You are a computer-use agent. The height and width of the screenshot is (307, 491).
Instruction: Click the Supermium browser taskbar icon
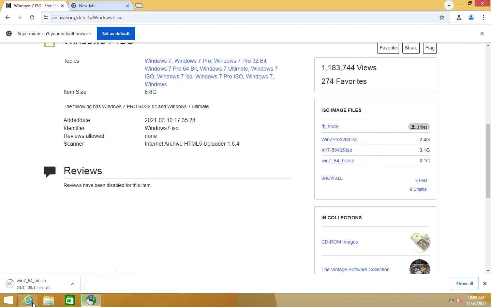[91, 300]
